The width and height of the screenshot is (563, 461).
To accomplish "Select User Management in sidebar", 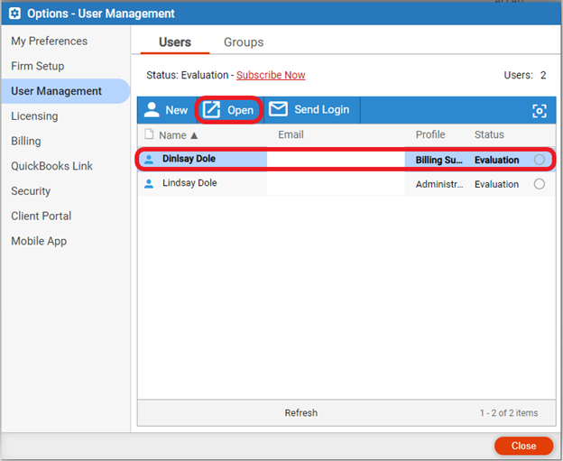I will pyautogui.click(x=65, y=91).
